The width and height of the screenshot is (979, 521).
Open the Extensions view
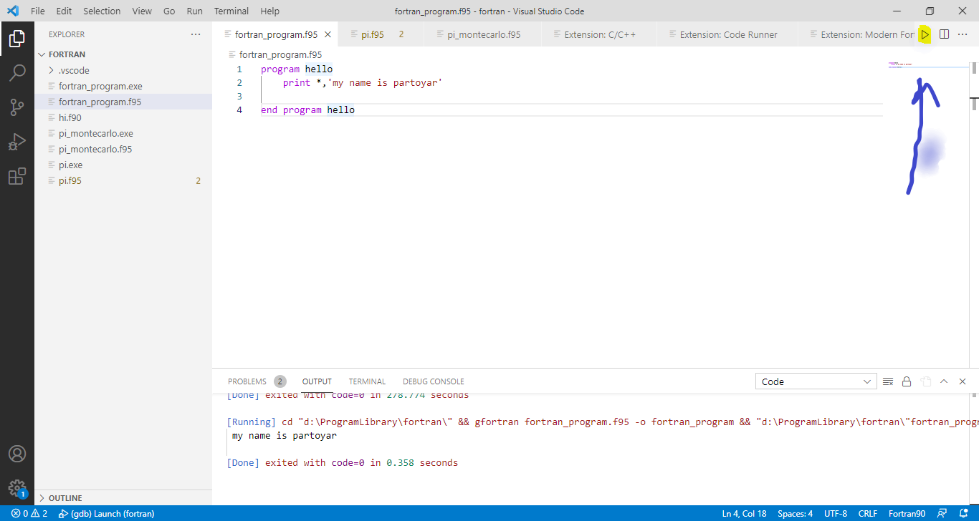pos(17,177)
